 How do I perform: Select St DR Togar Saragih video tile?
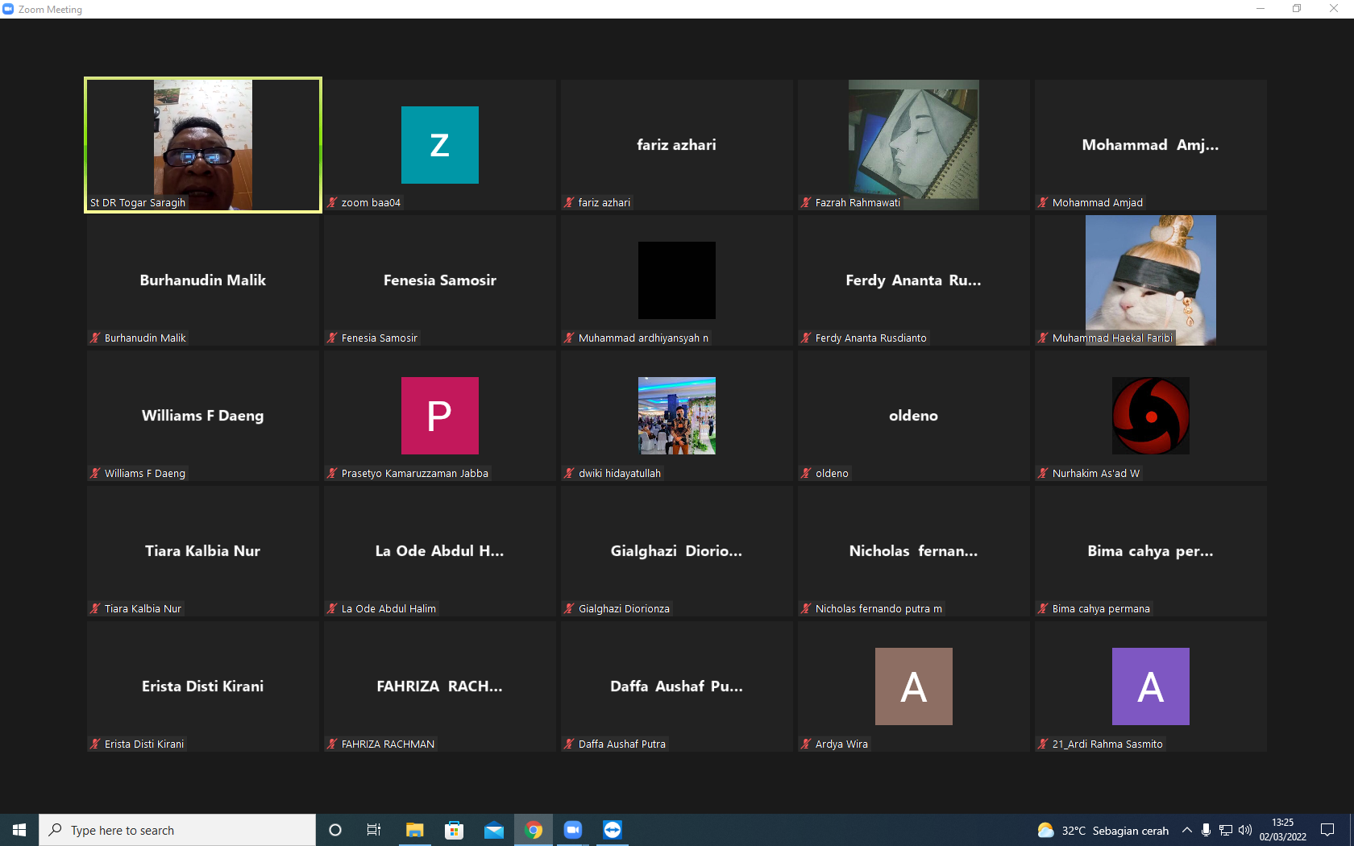pos(203,145)
